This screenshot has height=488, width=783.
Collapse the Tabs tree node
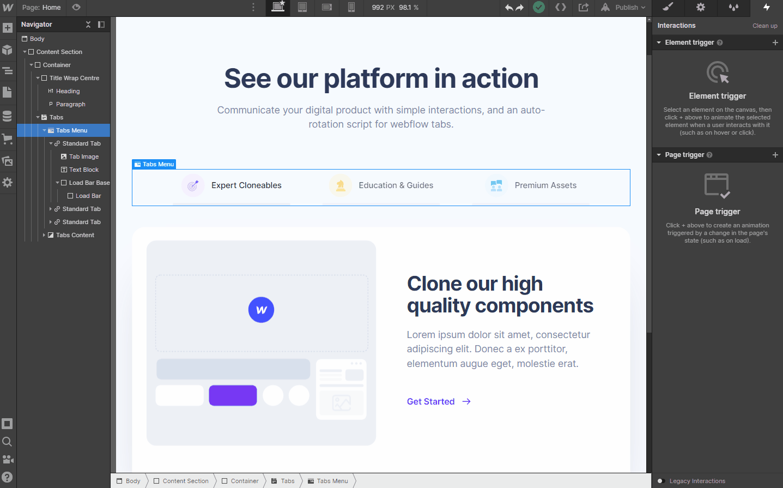[x=38, y=117]
